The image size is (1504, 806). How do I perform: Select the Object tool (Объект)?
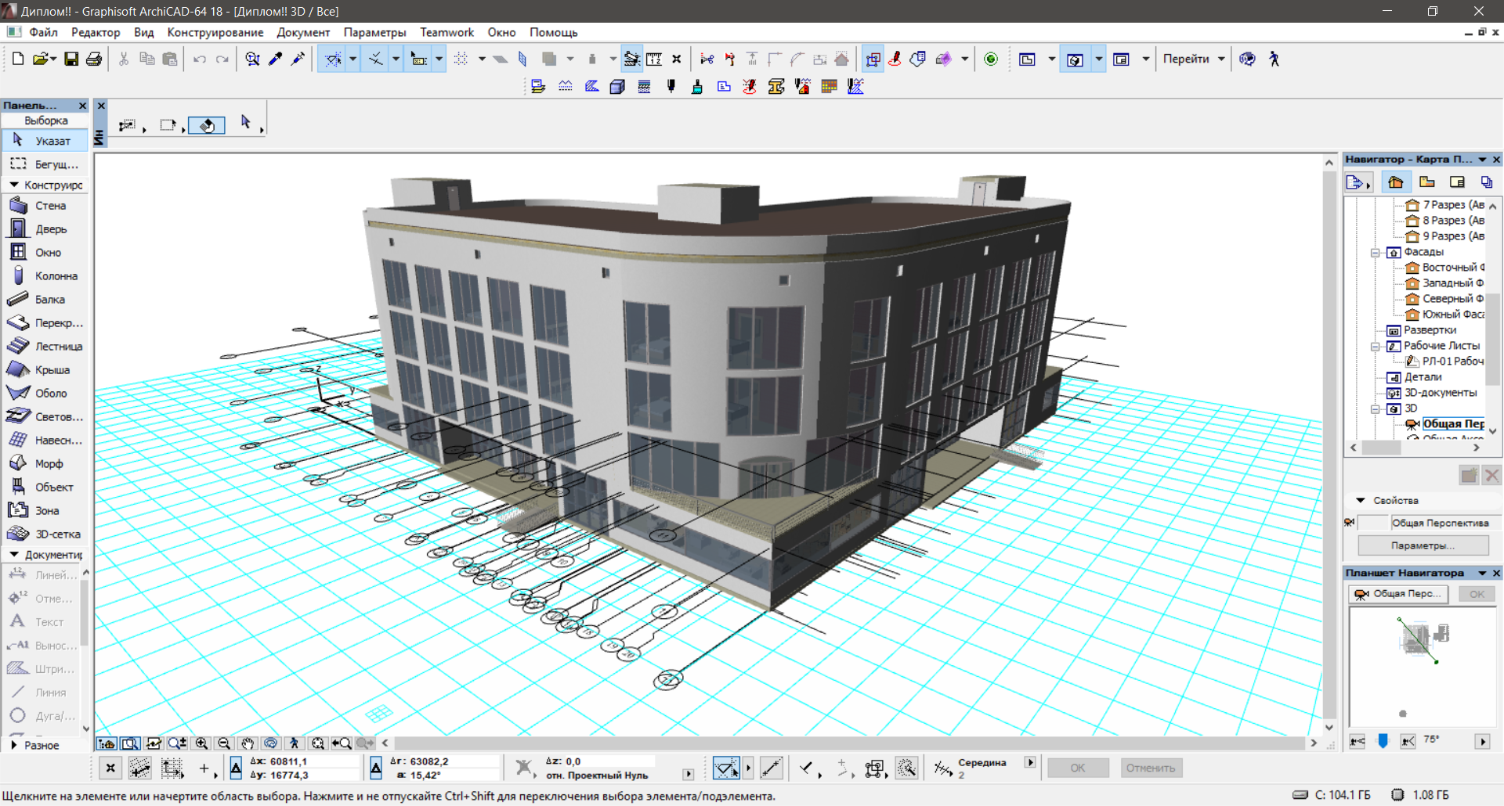45,488
